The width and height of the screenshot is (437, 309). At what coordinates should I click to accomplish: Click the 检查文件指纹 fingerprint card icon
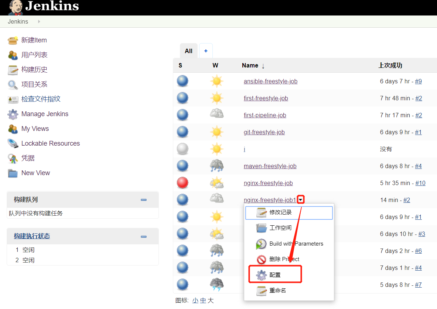[13, 99]
